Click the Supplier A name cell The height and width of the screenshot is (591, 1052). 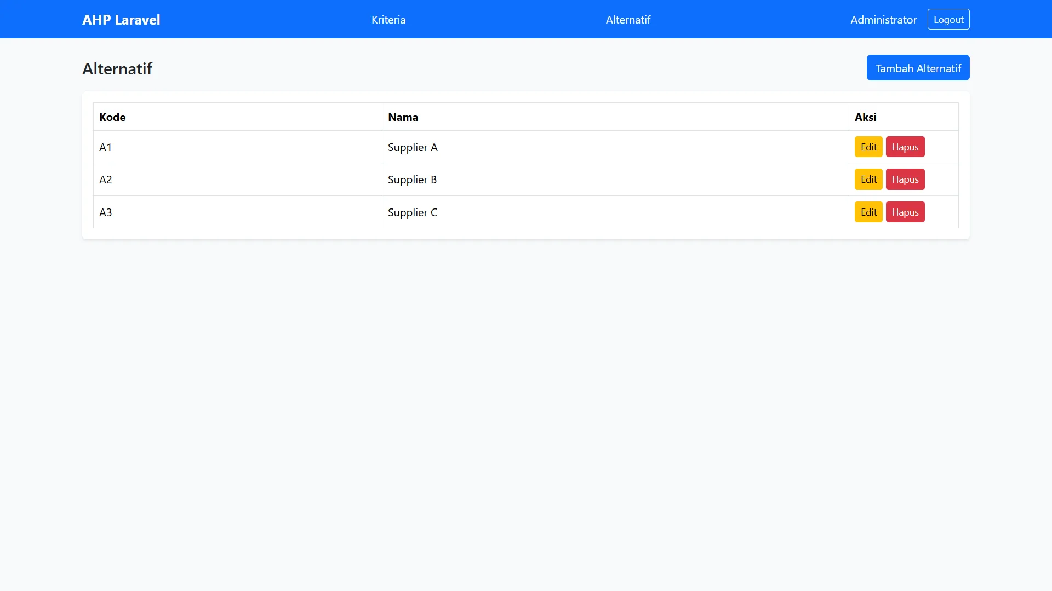click(615, 147)
